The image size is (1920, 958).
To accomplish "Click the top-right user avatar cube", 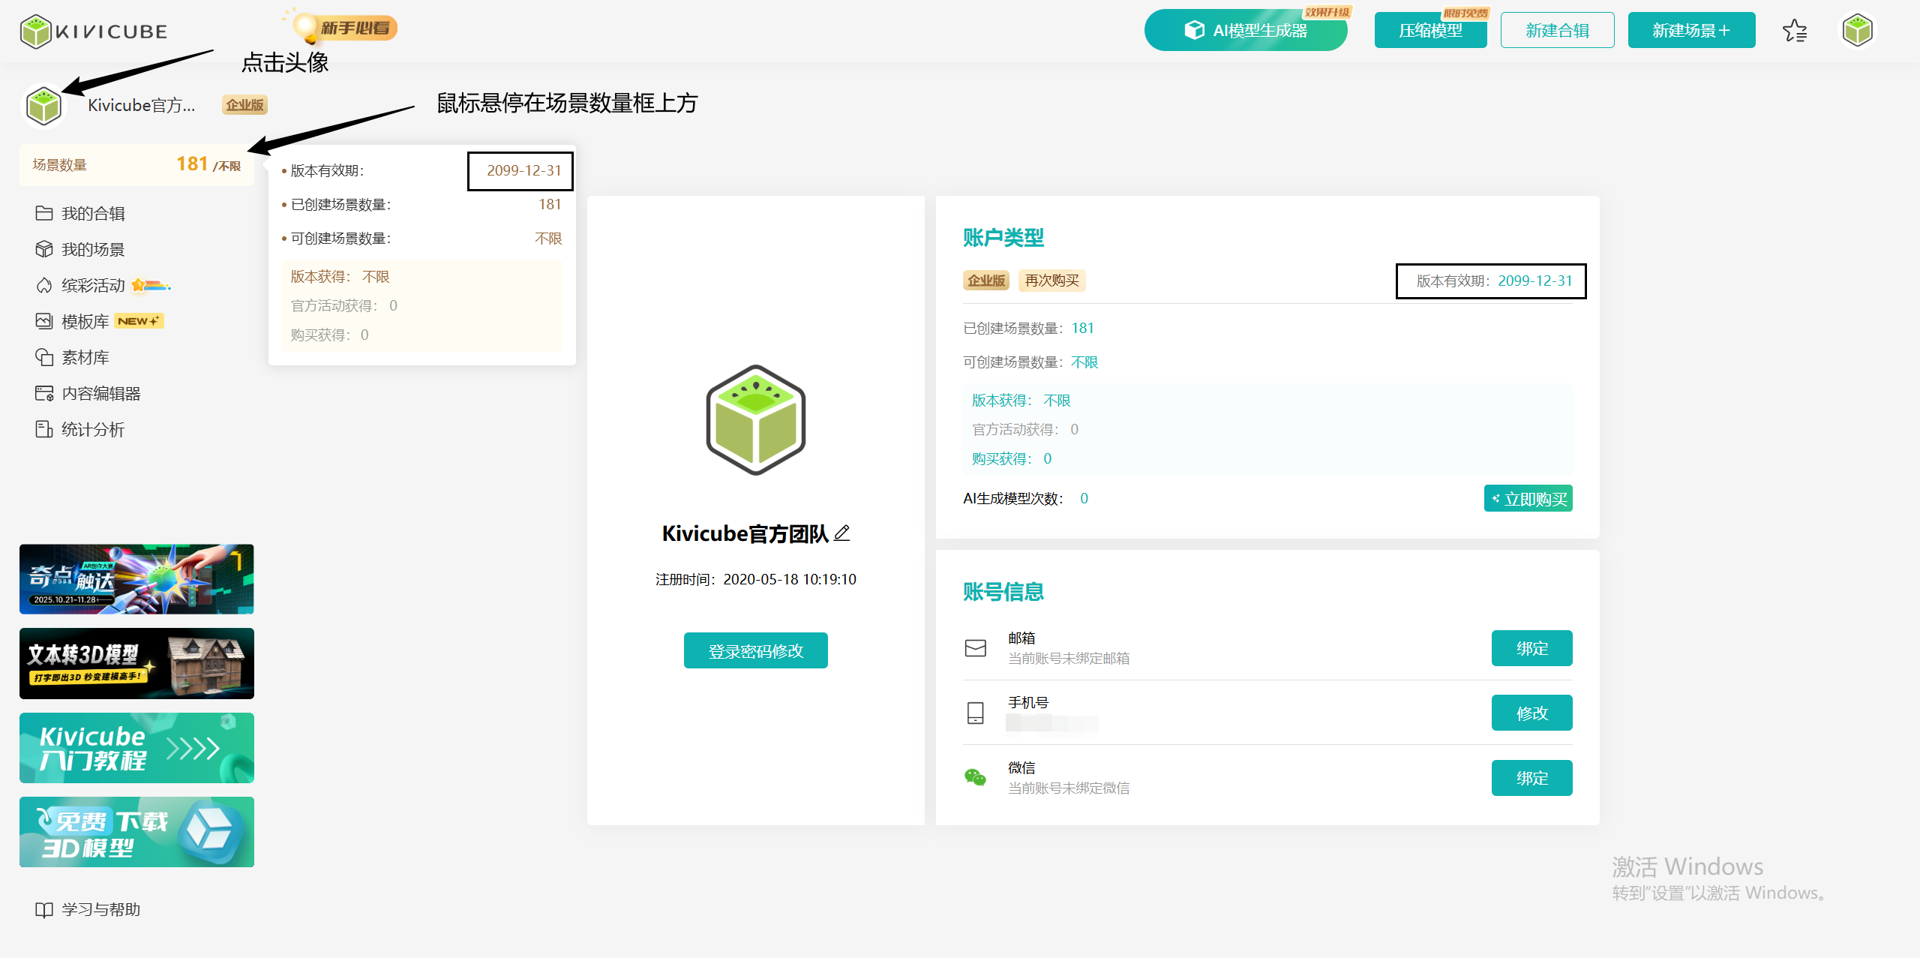I will (x=1857, y=31).
